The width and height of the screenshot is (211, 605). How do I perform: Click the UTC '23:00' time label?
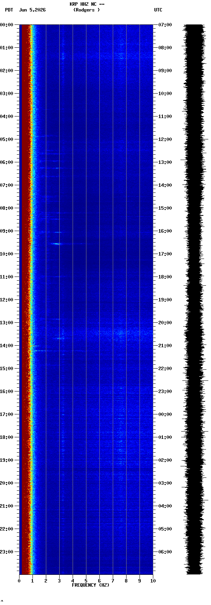165,391
